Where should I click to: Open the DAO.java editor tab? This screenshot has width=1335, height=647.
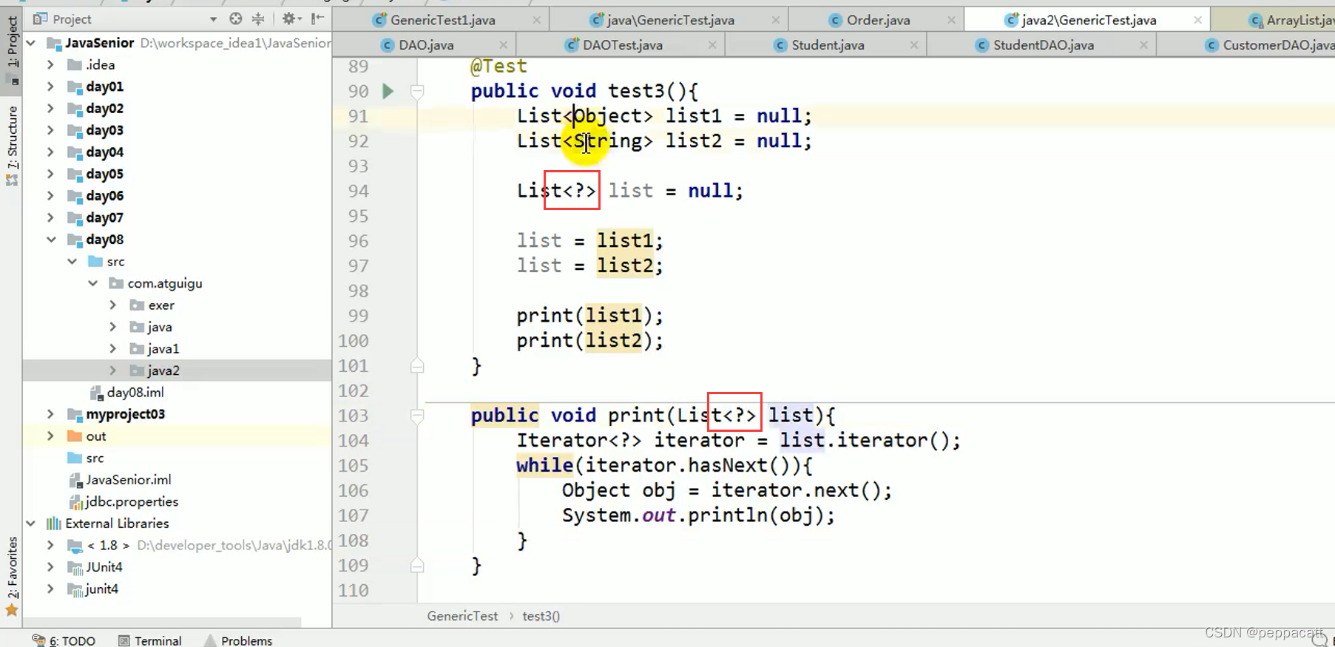tap(425, 45)
